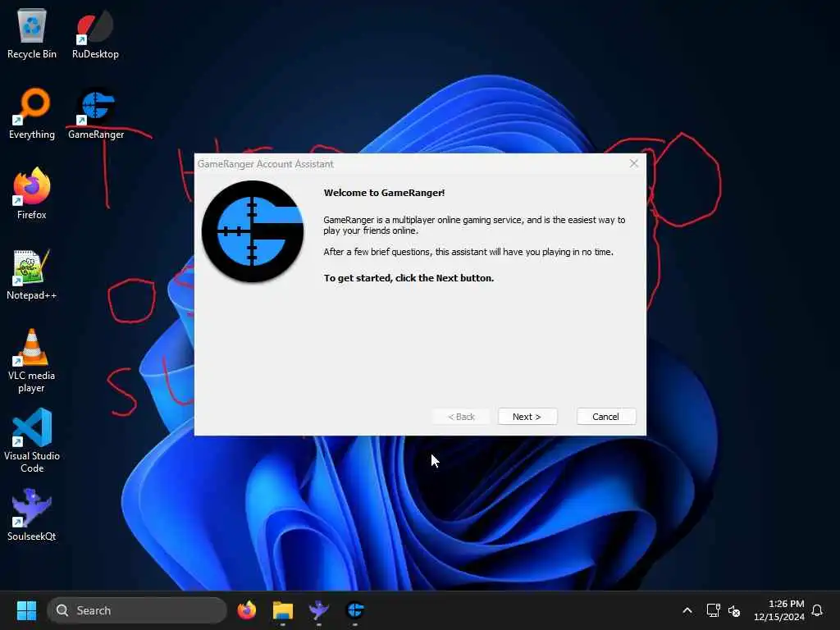Screen dimensions: 840x630
Task: Select the SoulseekQt desktop shortcut
Action: 32,515
